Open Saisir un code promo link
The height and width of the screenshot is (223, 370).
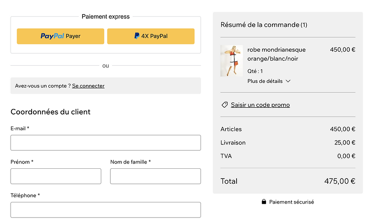[x=260, y=105]
